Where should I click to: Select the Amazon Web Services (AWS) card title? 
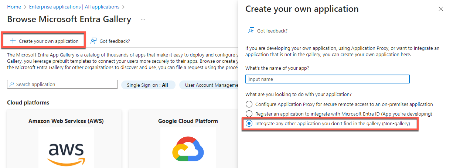pyautogui.click(x=66, y=121)
